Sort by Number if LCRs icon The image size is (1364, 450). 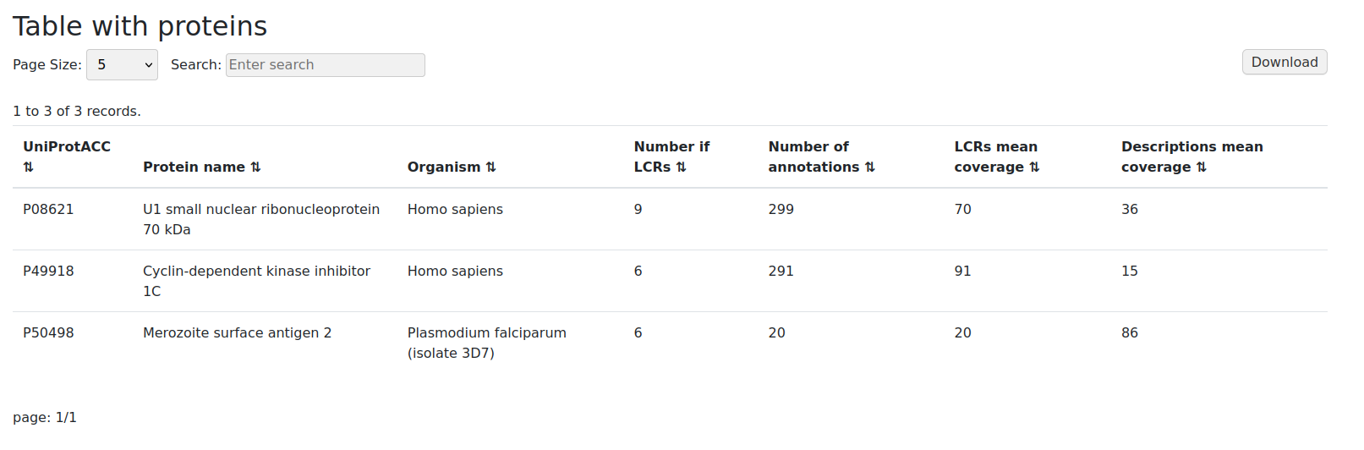(682, 167)
